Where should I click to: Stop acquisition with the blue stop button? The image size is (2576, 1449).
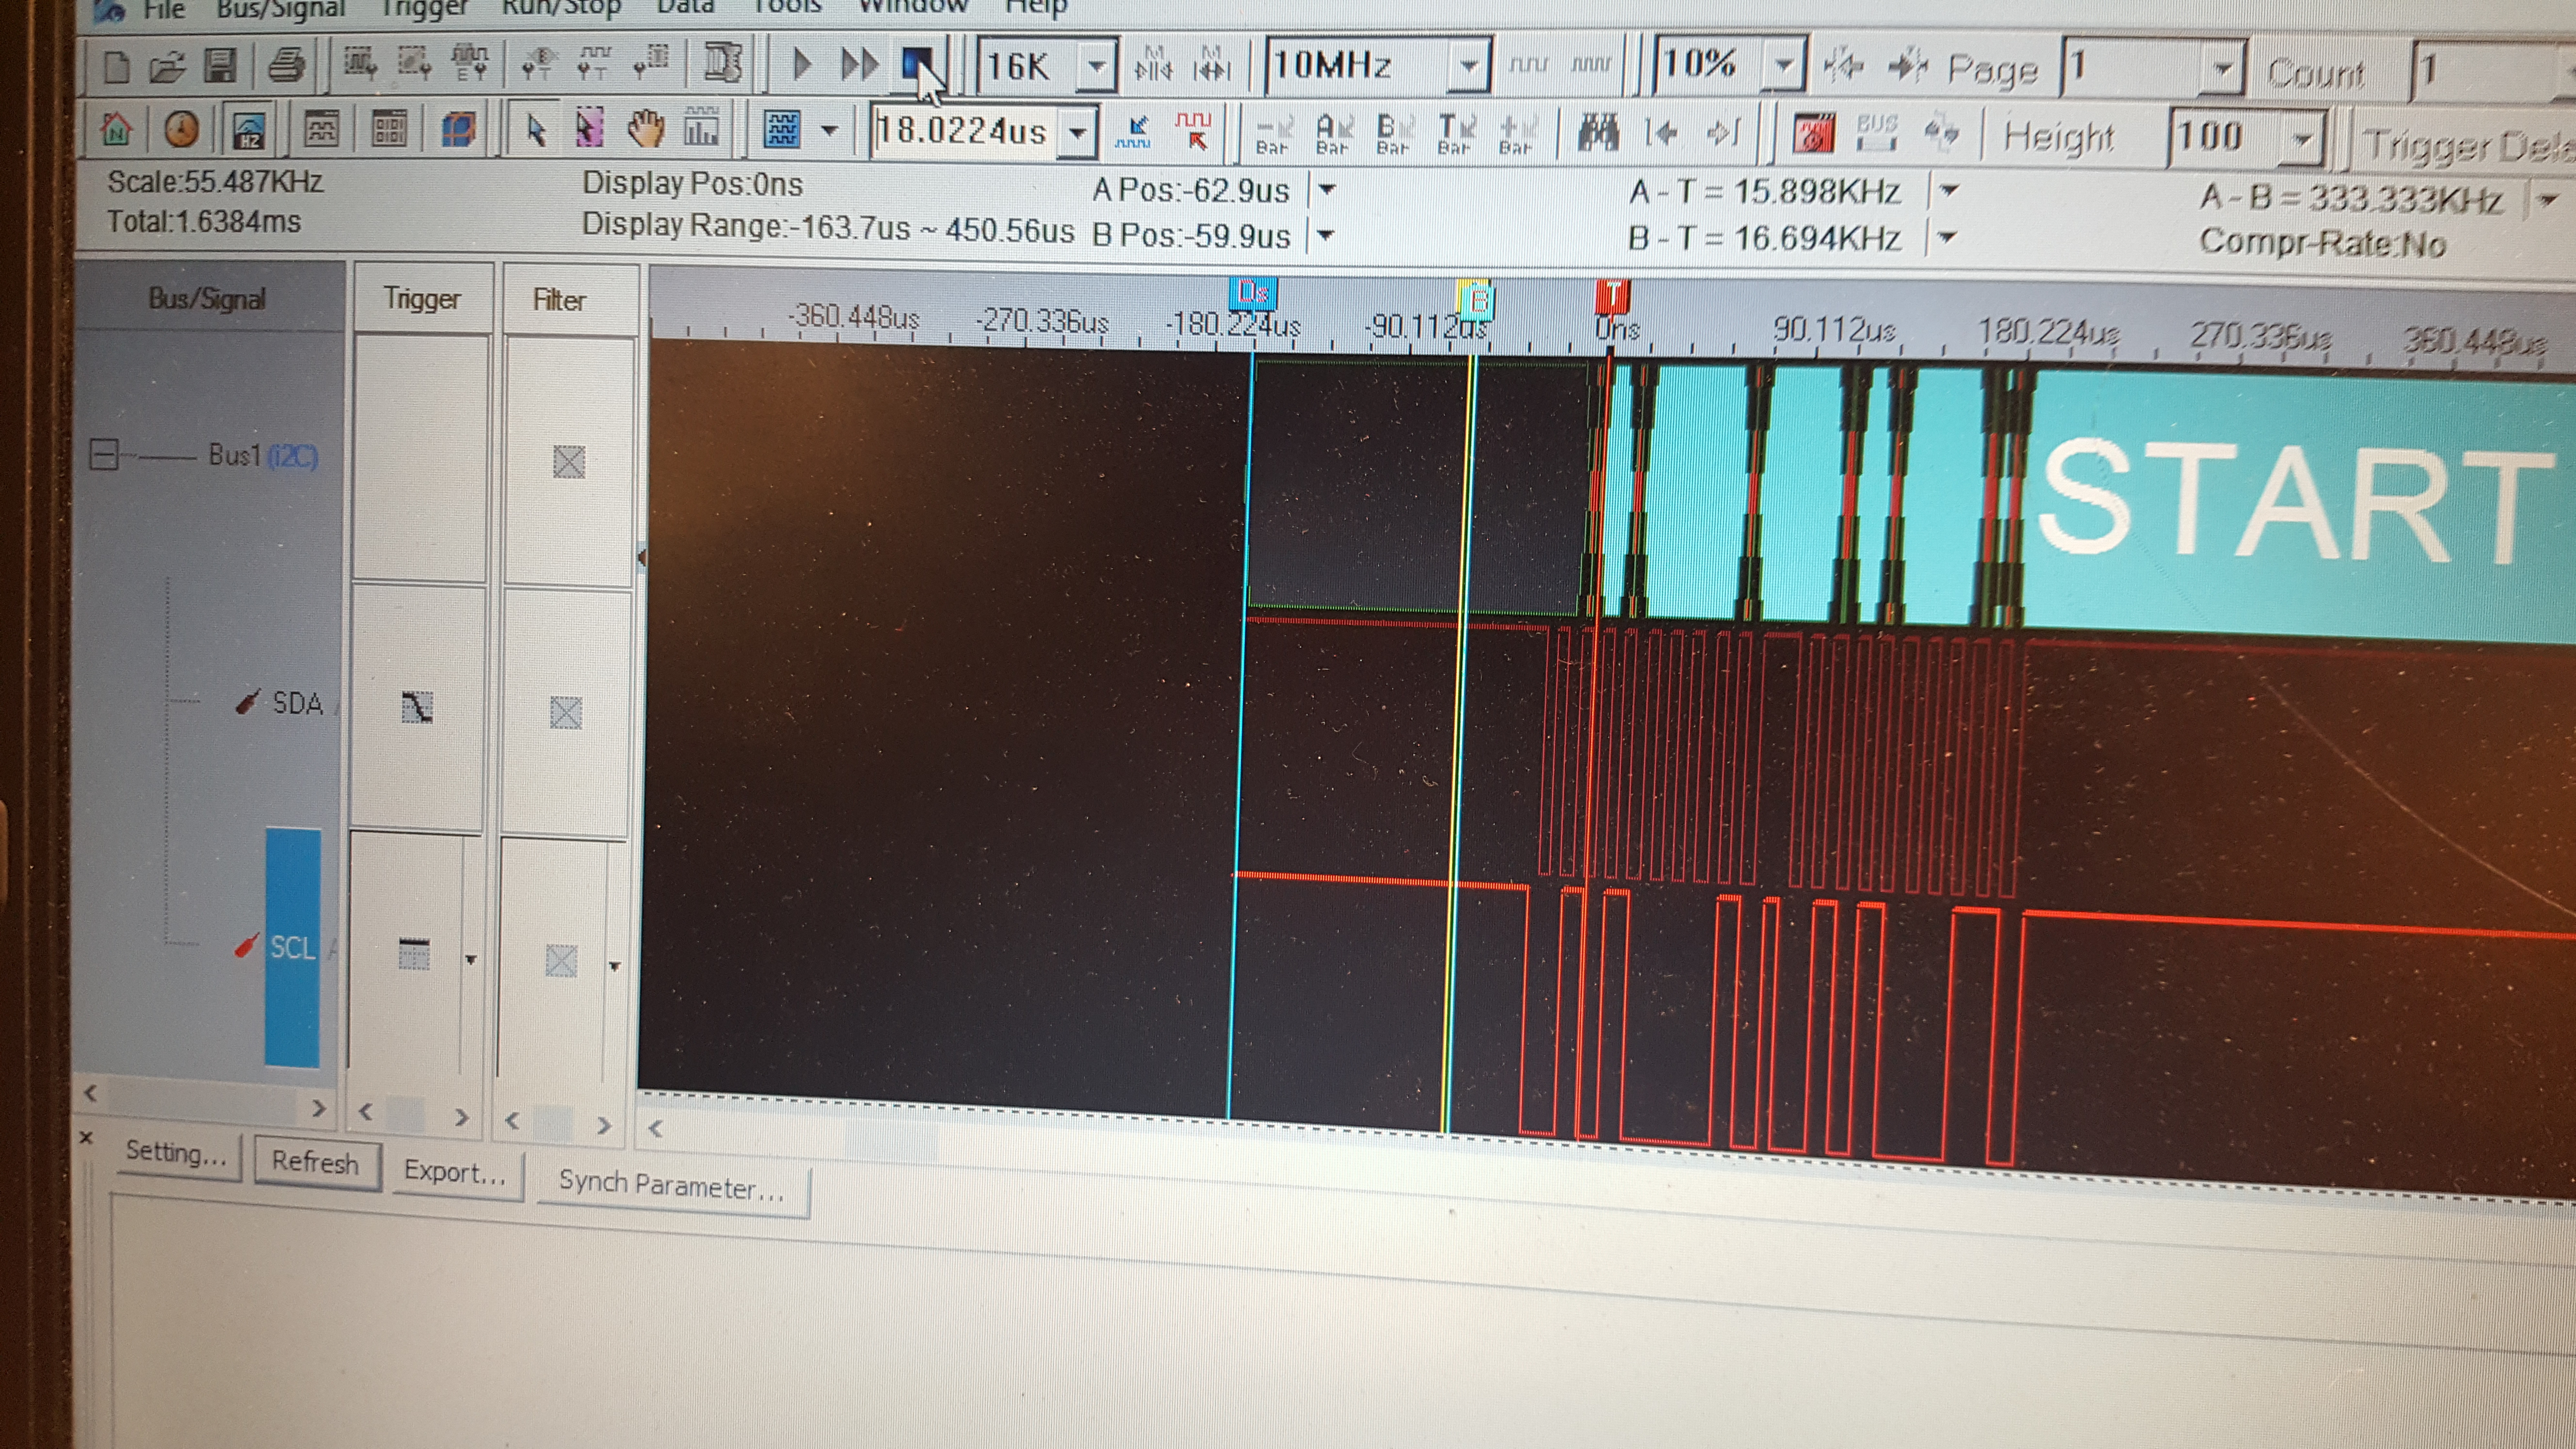[918, 65]
